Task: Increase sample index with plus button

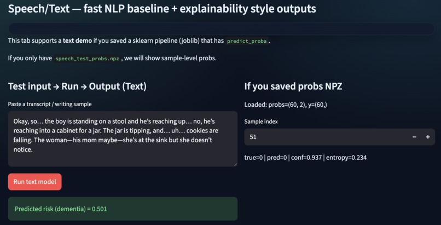Action: coord(428,137)
